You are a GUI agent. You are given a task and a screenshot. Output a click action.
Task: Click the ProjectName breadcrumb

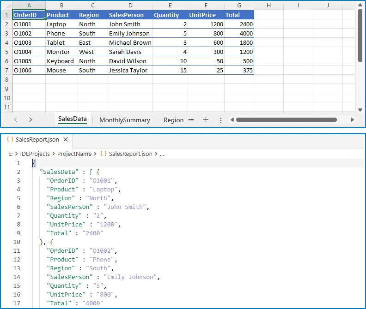click(74, 154)
